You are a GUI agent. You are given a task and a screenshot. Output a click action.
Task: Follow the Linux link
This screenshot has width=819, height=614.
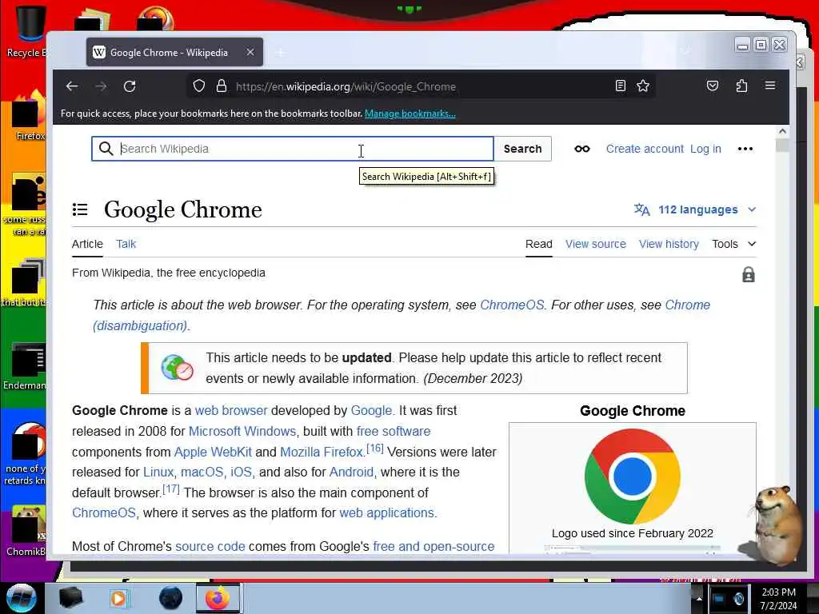tap(159, 472)
